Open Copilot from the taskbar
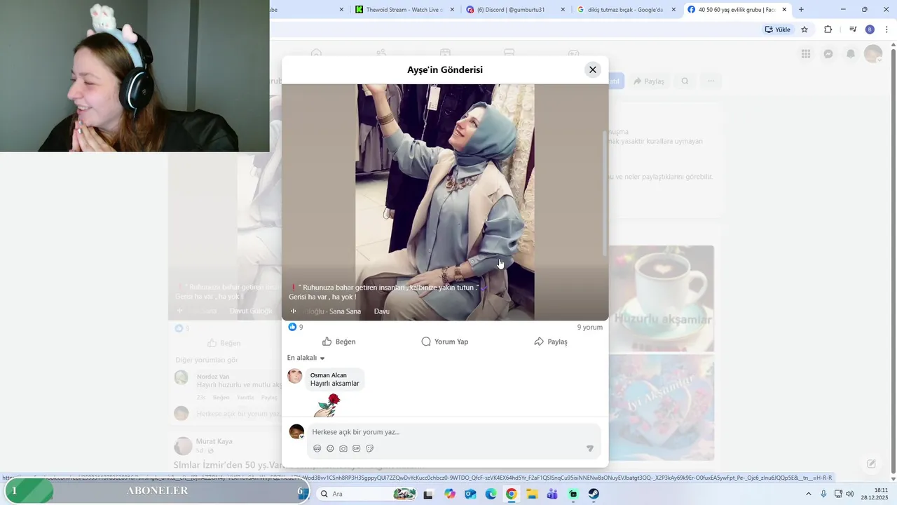The image size is (897, 505). pyautogui.click(x=450, y=494)
